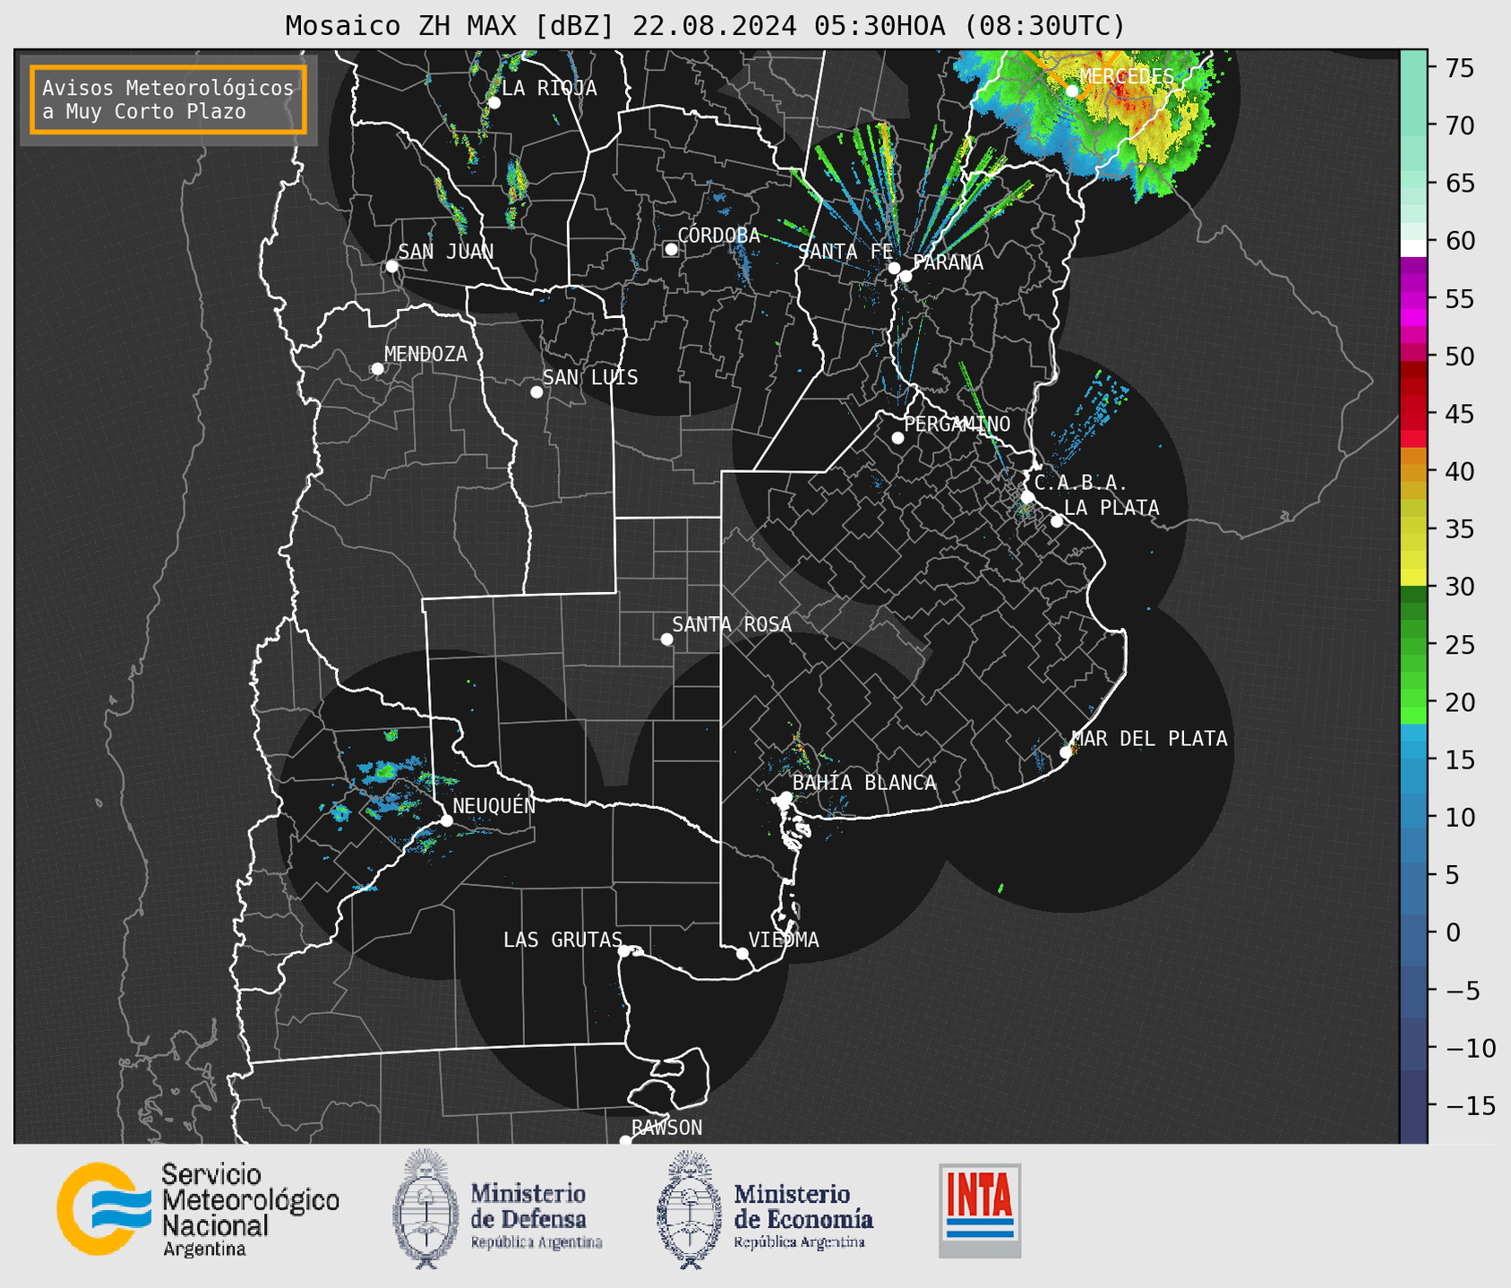Click the La Rioja city marker dot
The height and width of the screenshot is (1288, 1511).
494,103
